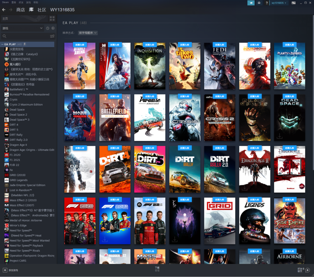This screenshot has width=314, height=277.
Task: Open the 游戏 menu in menu bar
Action: 28,2
